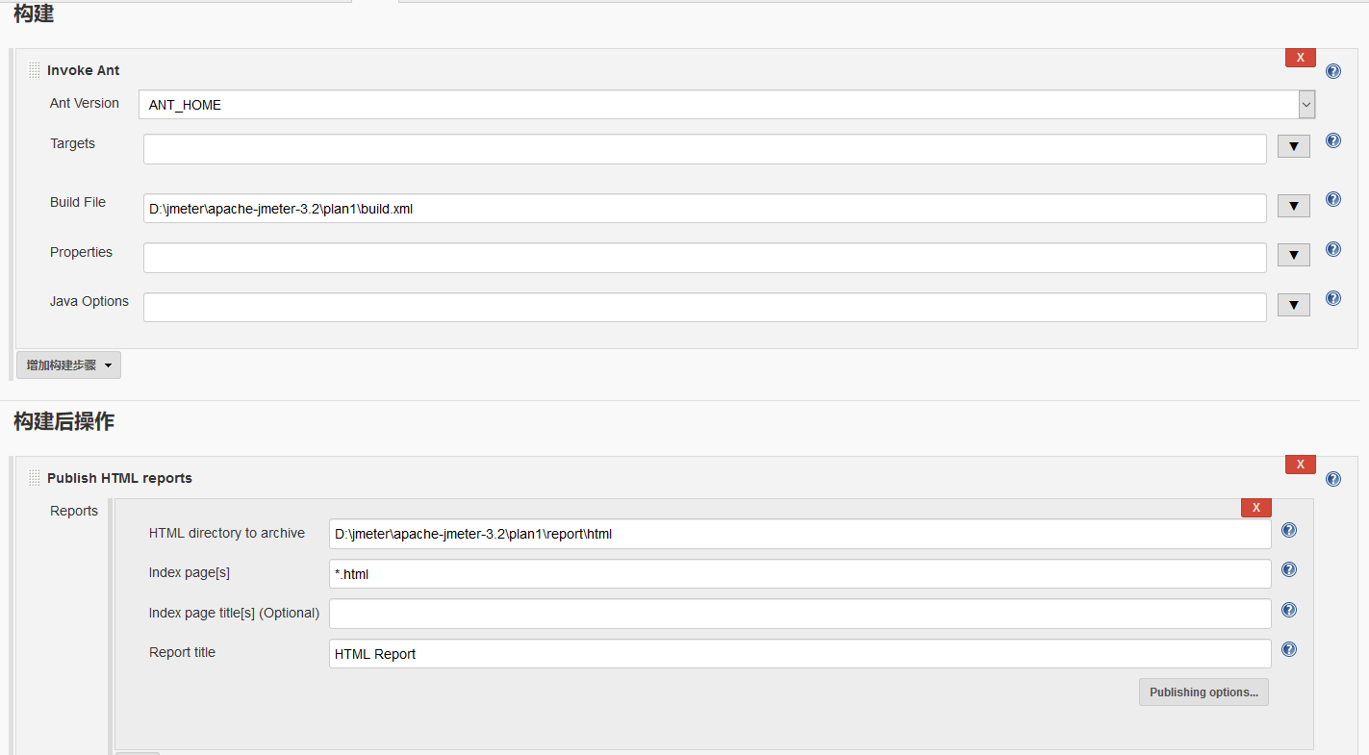This screenshot has width=1369, height=755.
Task: Expand the Targets text area arrow
Action: (1293, 146)
